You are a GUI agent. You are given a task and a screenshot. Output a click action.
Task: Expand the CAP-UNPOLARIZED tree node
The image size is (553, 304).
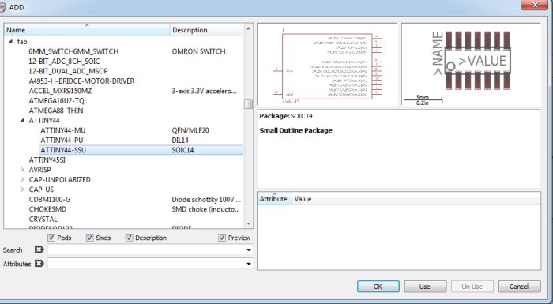click(22, 179)
